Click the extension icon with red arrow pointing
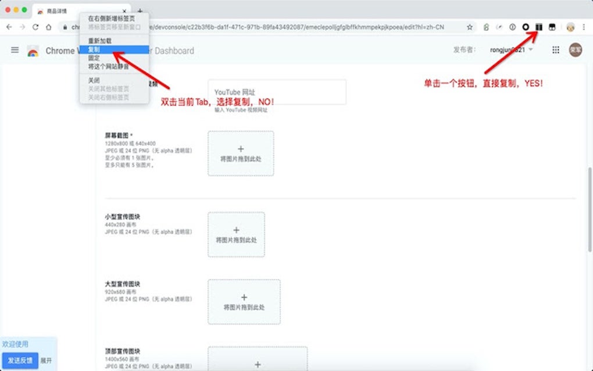 pyautogui.click(x=538, y=27)
